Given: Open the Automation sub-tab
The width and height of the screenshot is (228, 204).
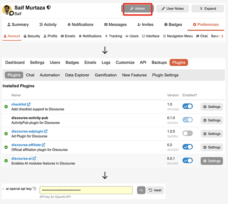Looking at the screenshot, I should coord(50,75).
